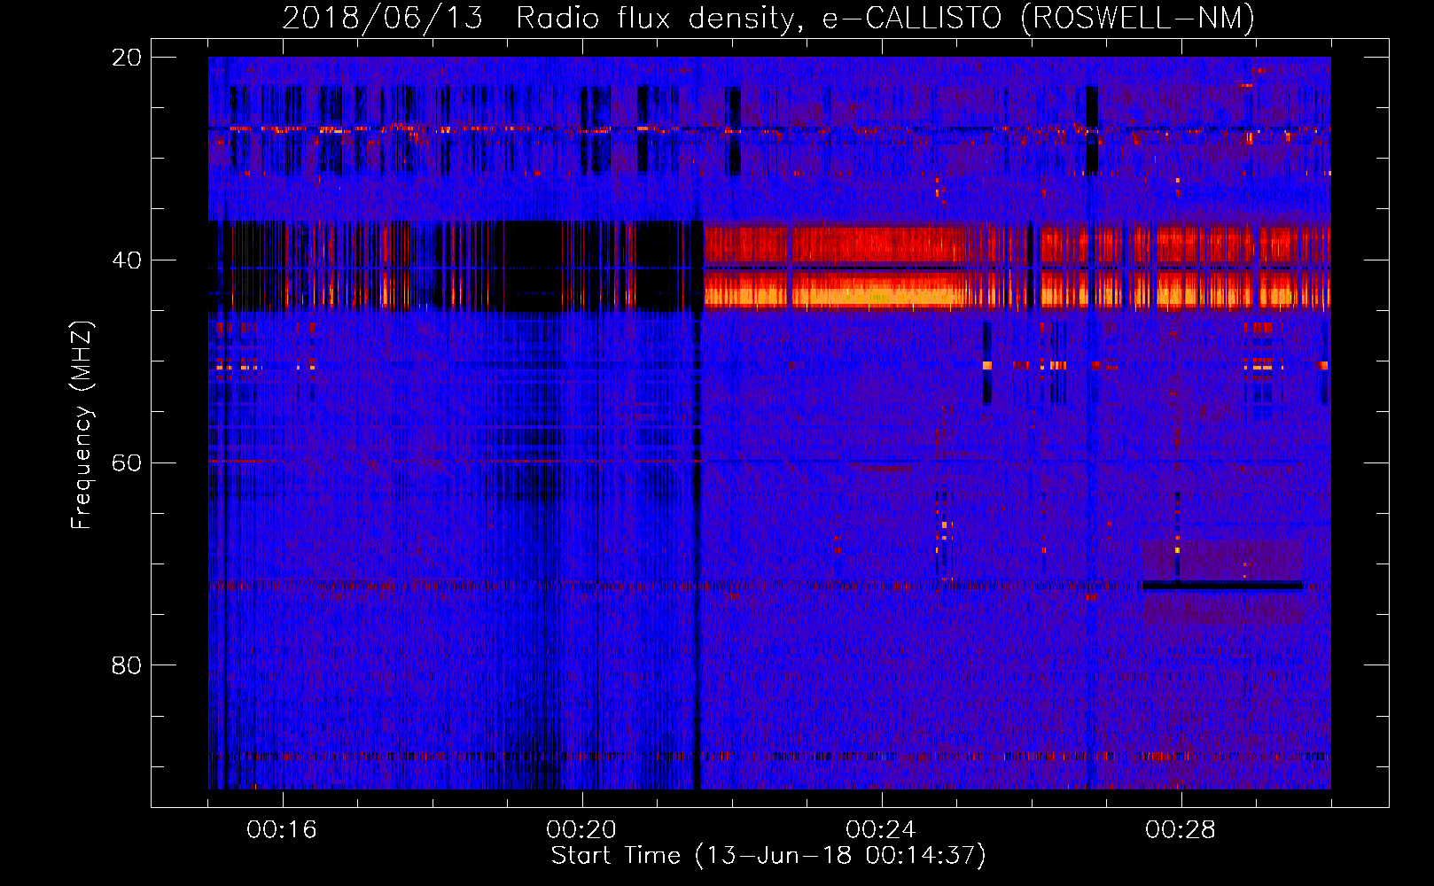Image resolution: width=1434 pixels, height=886 pixels.
Task: Click the 20 MHz frequency tick label
Action: pos(127,58)
